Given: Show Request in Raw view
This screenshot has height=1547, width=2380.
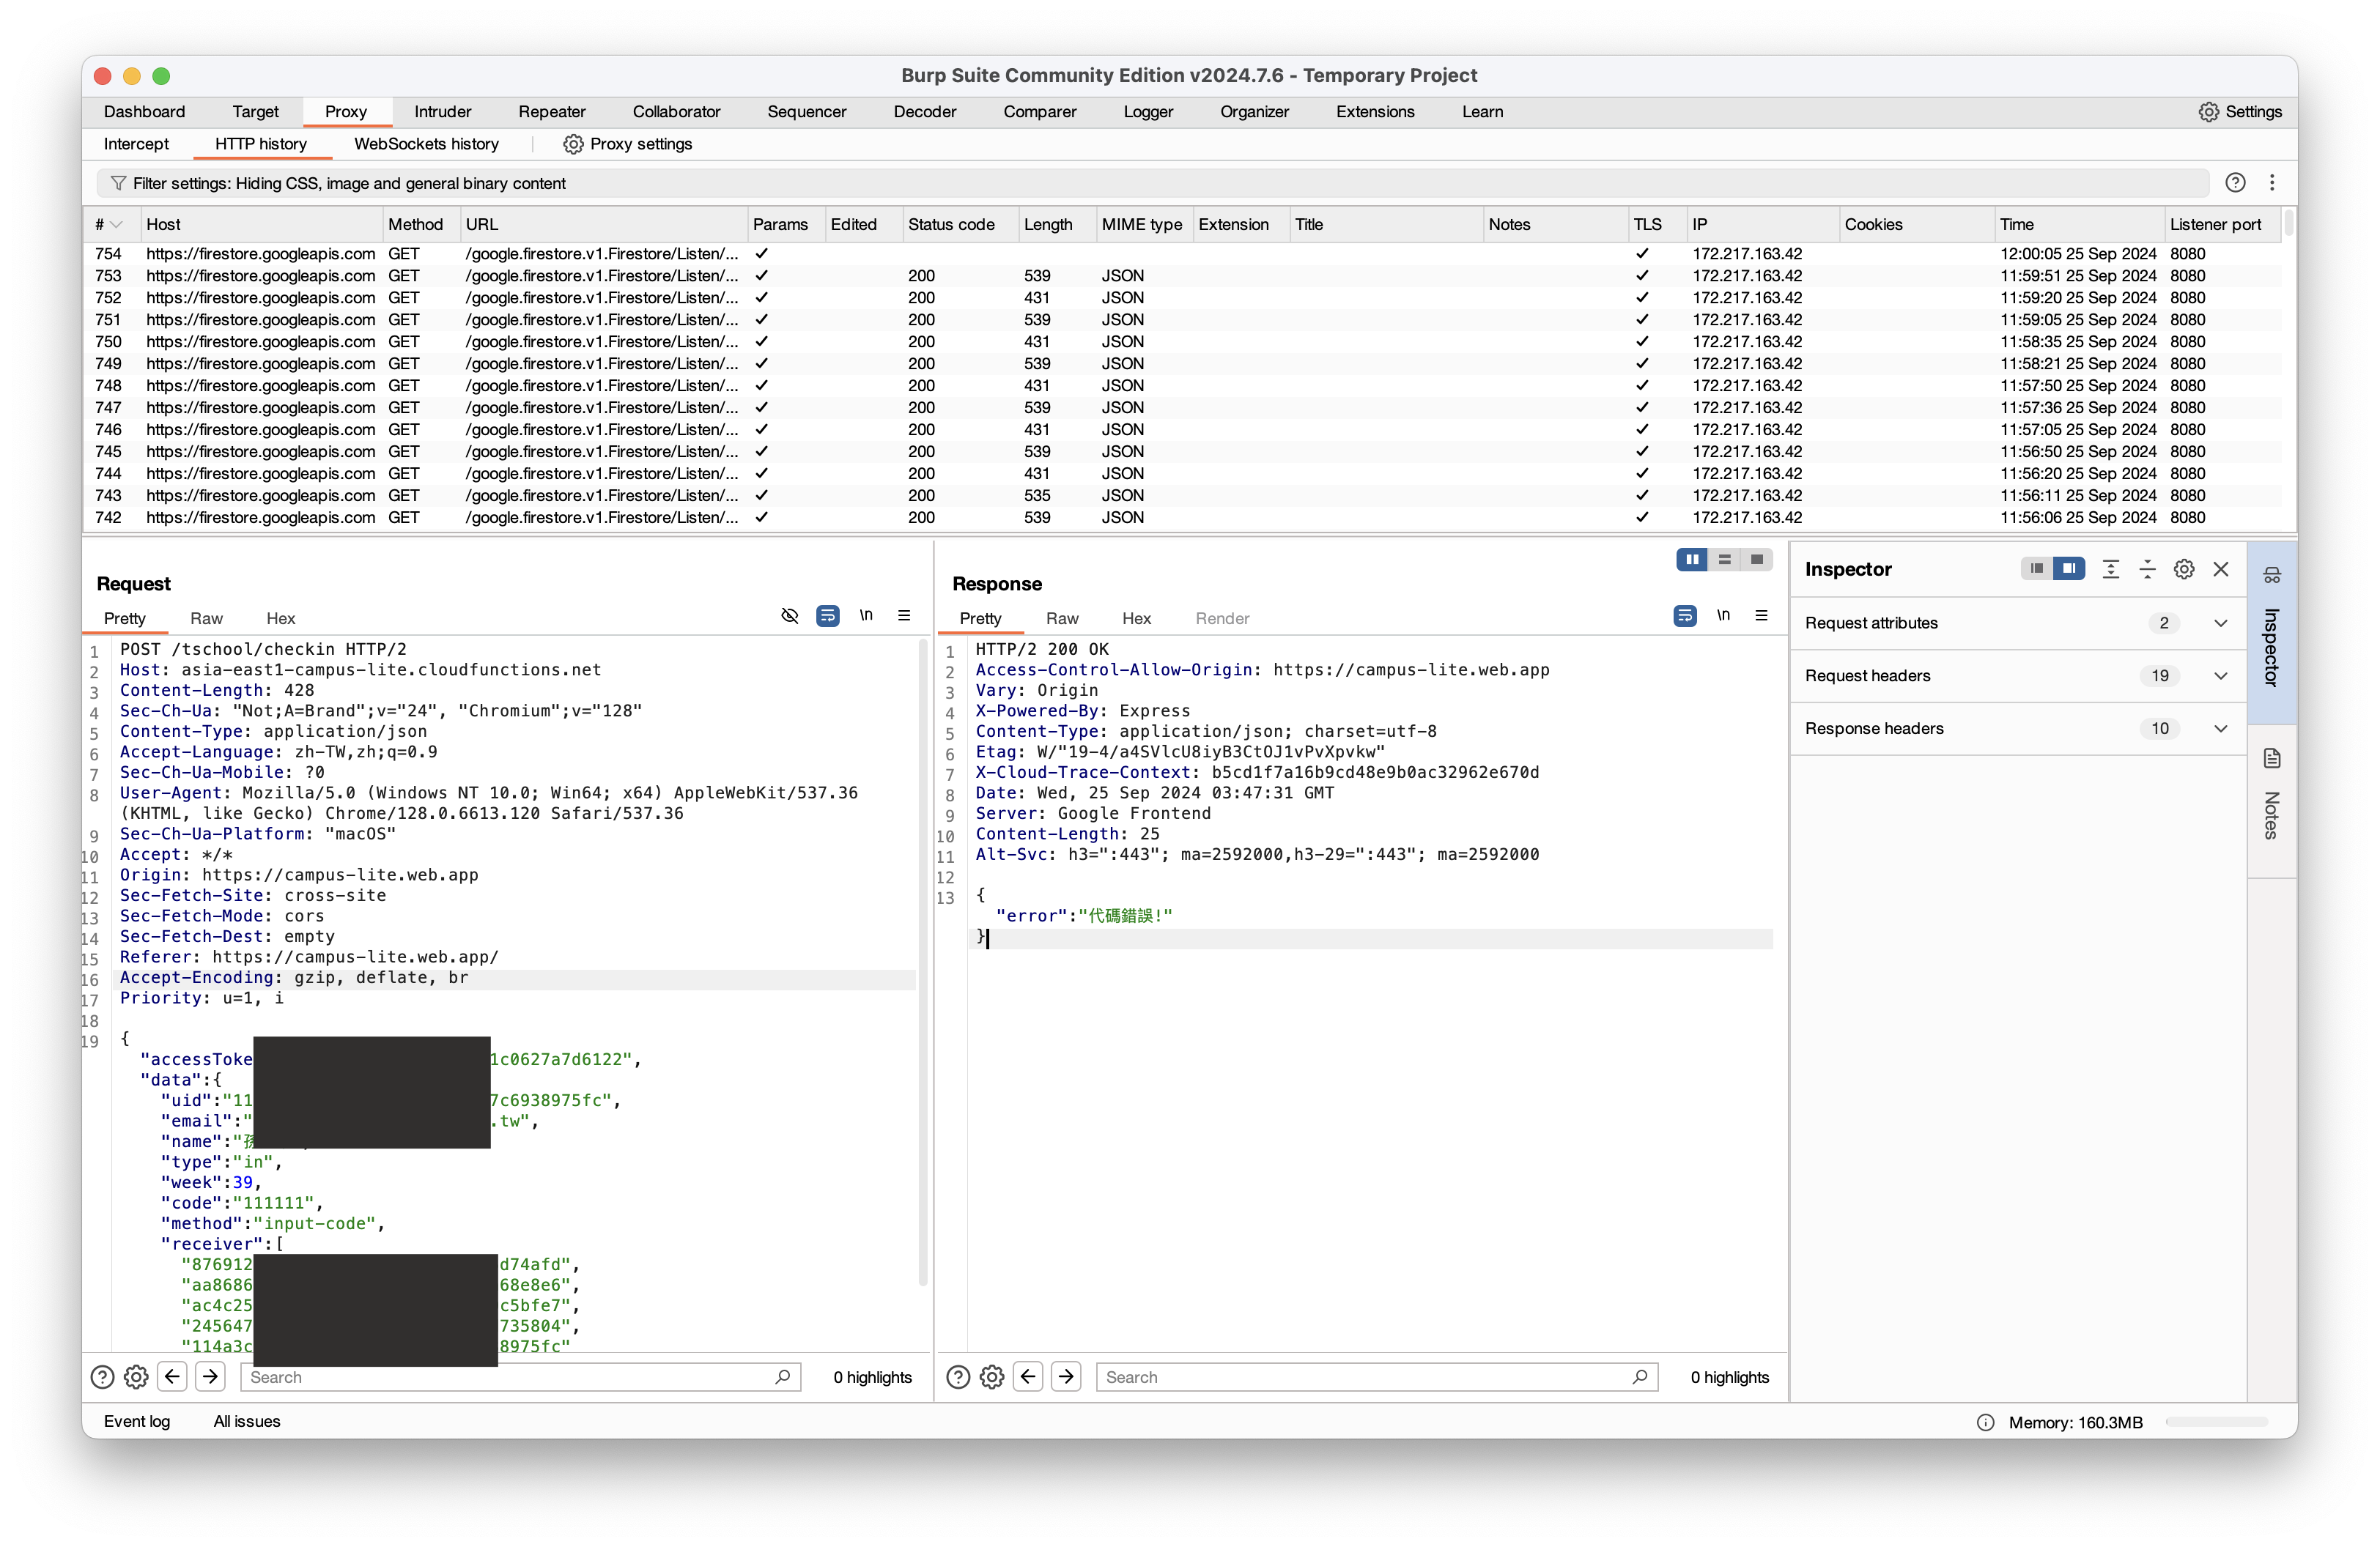Looking at the screenshot, I should (206, 619).
